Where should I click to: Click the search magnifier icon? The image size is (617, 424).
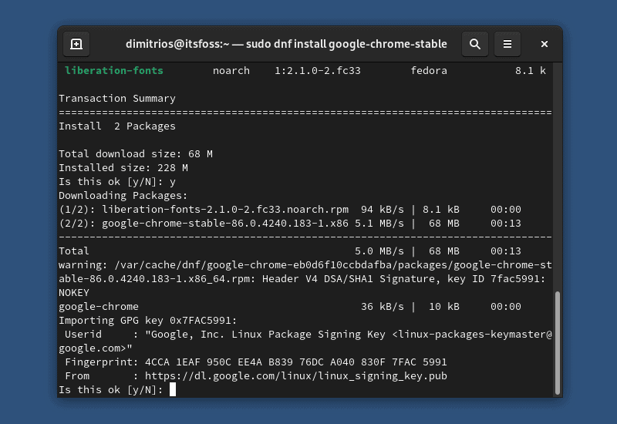click(x=475, y=44)
